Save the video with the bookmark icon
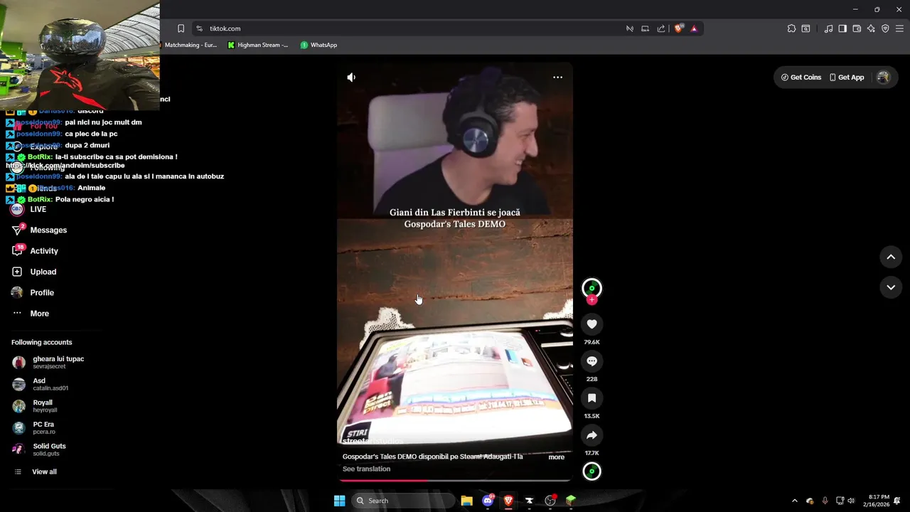Screen dimensions: 910x512 [x=591, y=398]
